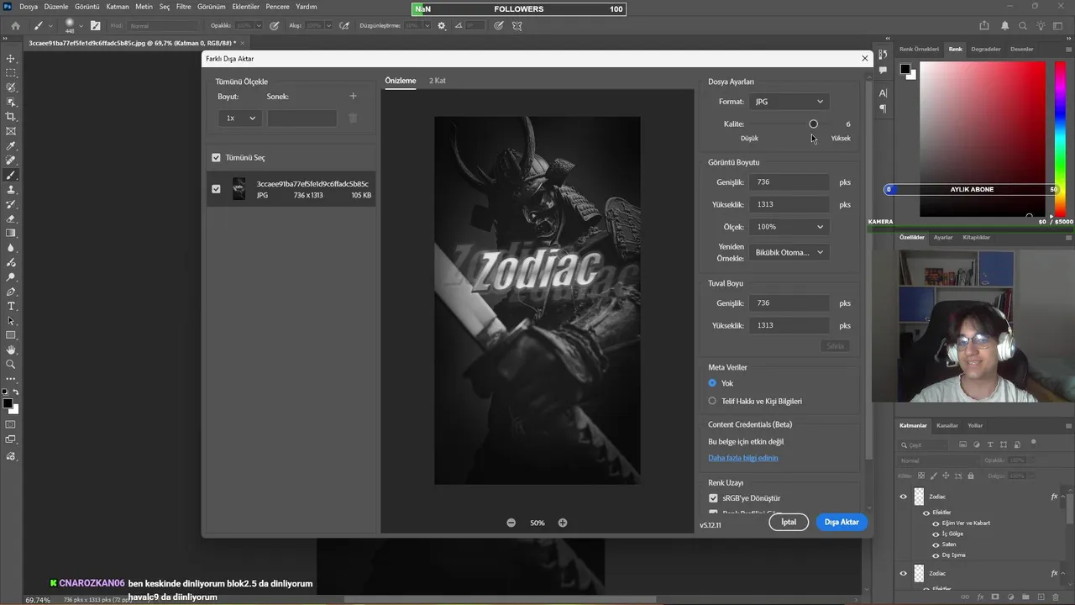Click the İptal button
Viewport: 1075px width, 605px height.
[789, 522]
